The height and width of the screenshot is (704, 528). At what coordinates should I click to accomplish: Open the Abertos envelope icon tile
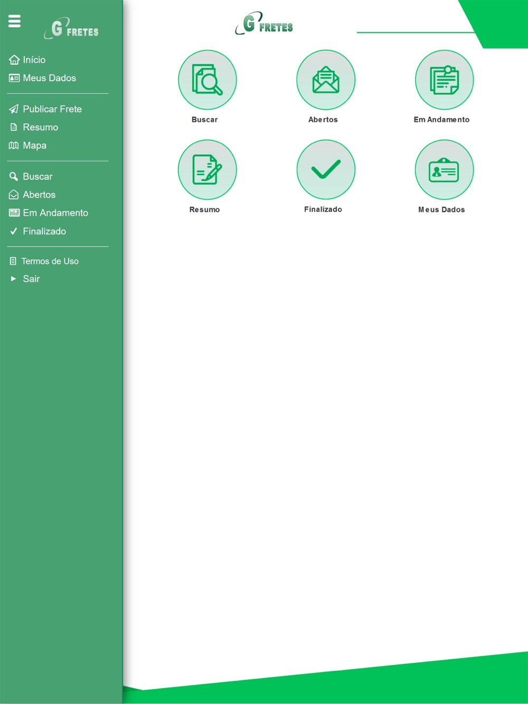click(326, 80)
